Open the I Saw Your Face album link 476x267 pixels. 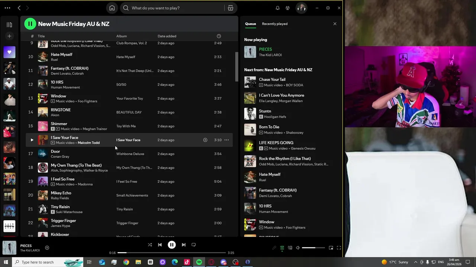click(x=128, y=140)
